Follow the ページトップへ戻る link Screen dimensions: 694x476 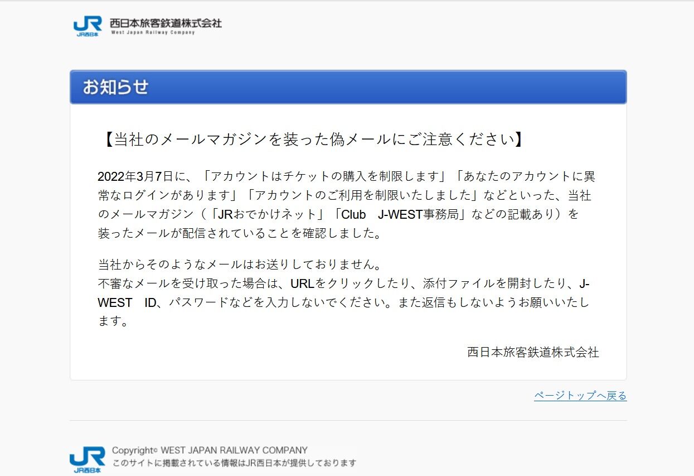[580, 396]
